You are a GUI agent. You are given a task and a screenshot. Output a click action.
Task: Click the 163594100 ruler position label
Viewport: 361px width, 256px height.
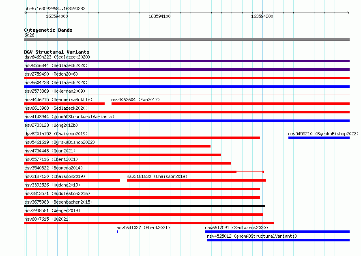[x=159, y=16]
